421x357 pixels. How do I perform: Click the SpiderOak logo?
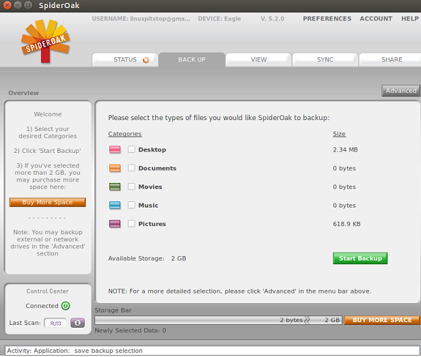45,41
